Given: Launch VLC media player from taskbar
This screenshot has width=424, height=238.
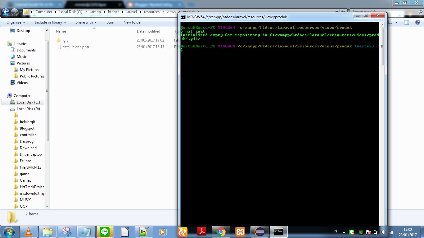Looking at the screenshot, I should click(x=29, y=232).
